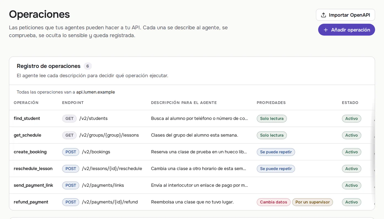
Task: Click the Solo lectura tag in the get_schedule row
Action: 272,135
